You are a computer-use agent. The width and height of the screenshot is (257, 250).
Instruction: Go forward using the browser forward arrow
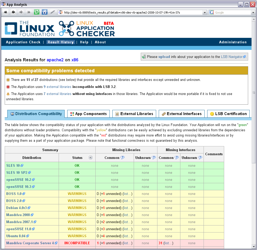pos(21,12)
